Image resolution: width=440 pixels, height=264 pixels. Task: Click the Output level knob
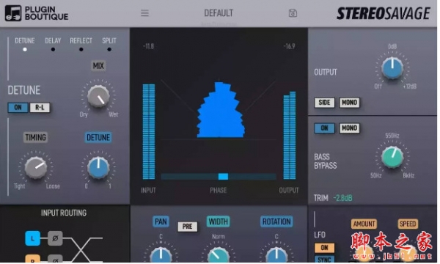click(x=392, y=68)
